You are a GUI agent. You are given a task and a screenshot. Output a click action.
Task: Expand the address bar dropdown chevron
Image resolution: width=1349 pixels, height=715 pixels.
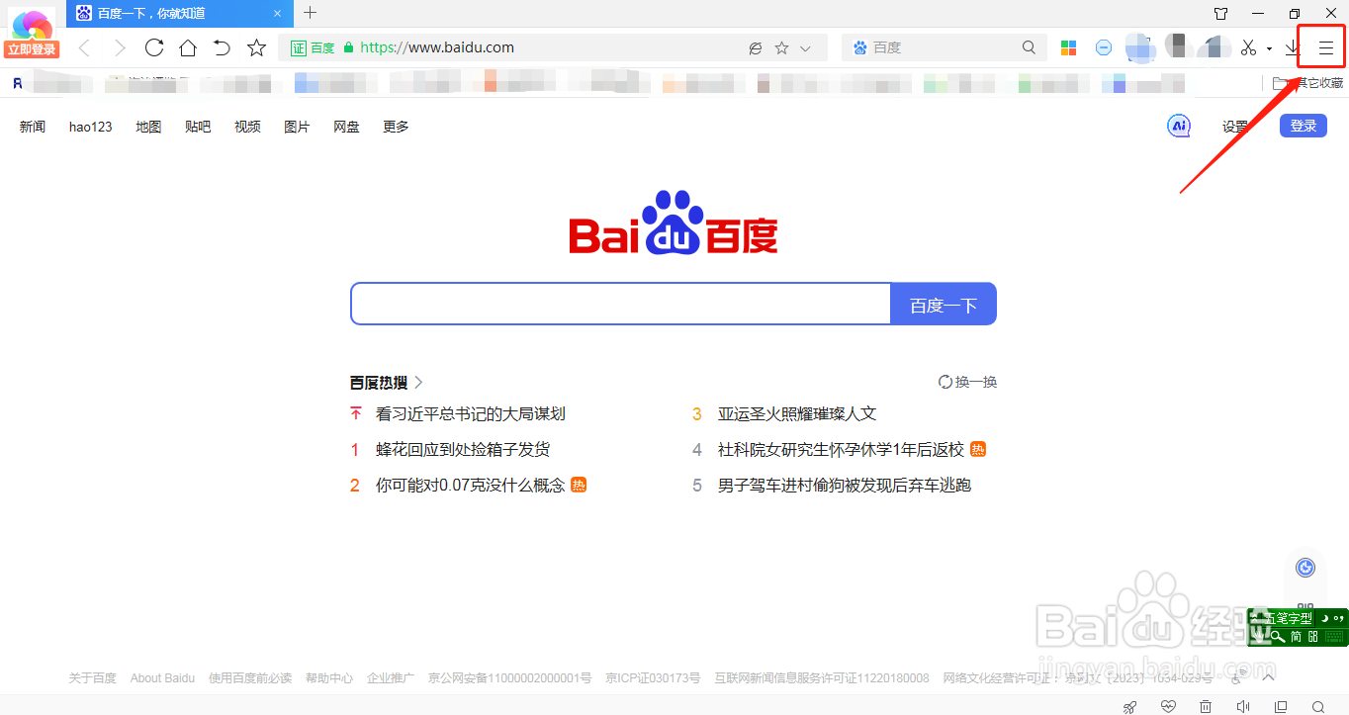(805, 47)
